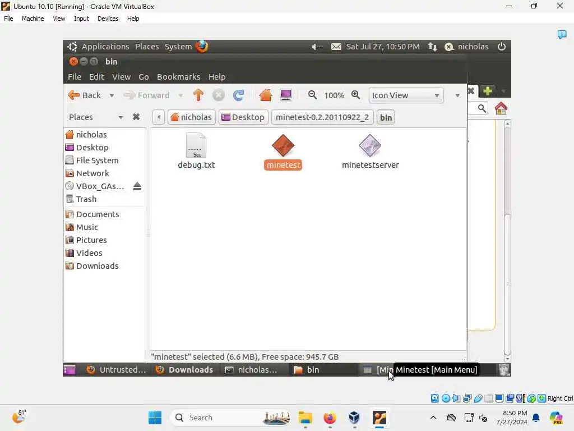Expand the toolbar overflow arrow
The image size is (574, 431).
pos(457,95)
